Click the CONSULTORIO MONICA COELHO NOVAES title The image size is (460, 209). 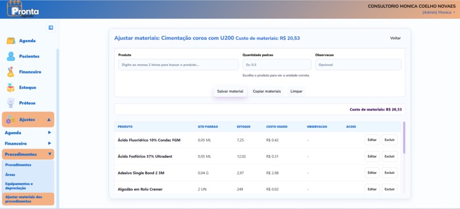411,6
